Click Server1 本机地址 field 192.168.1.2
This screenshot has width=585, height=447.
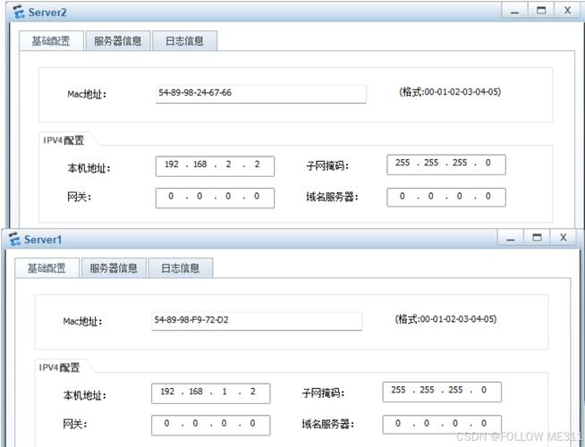[x=211, y=393]
